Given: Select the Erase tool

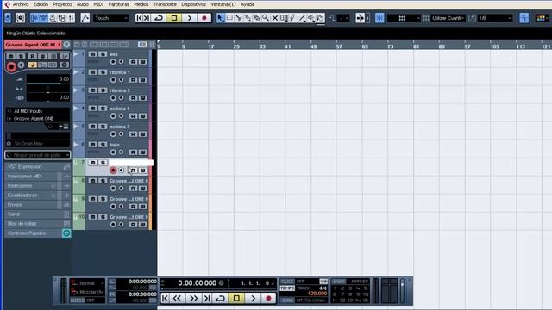Looking at the screenshot, I should tap(257, 18).
